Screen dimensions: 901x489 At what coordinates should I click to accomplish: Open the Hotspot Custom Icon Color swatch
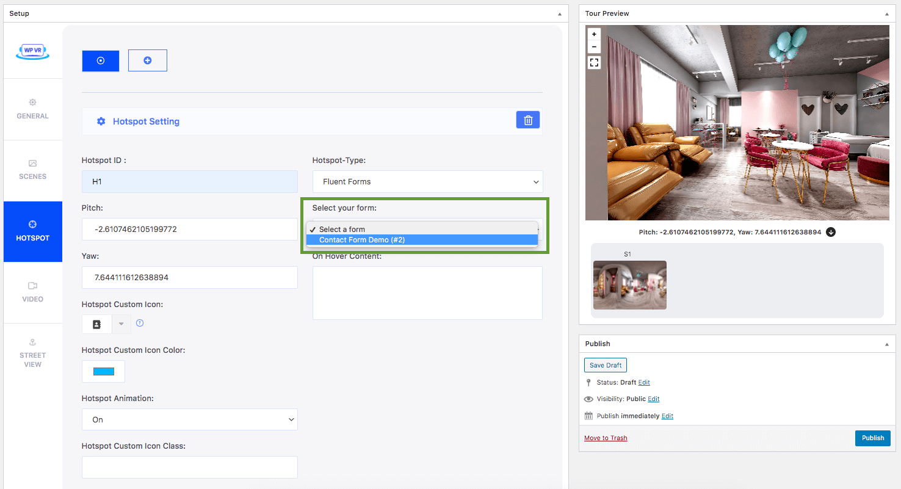[x=103, y=371]
